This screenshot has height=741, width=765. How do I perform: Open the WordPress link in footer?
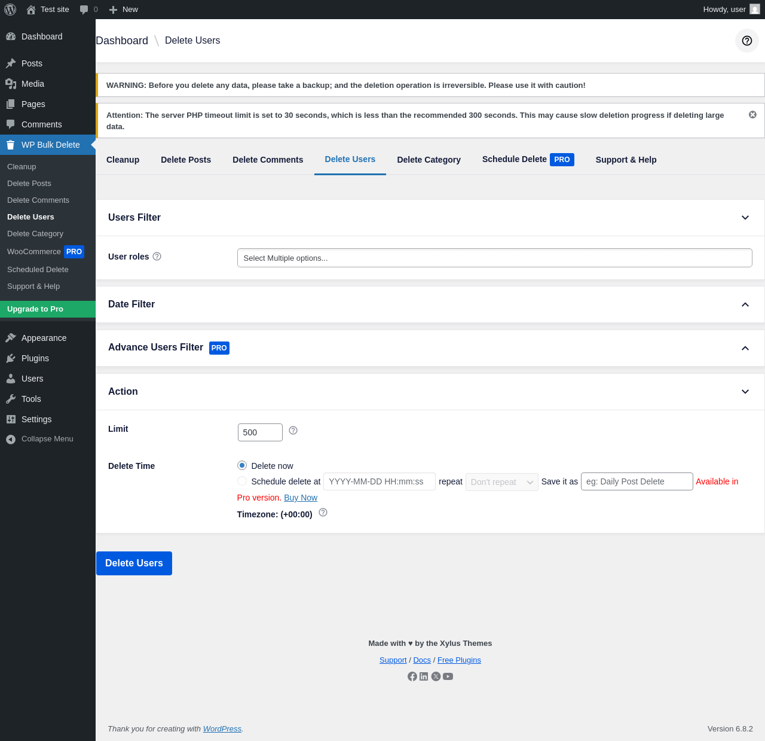click(x=222, y=729)
